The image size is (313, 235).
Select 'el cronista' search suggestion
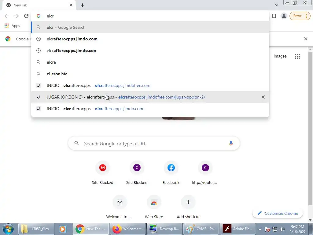(x=150, y=74)
